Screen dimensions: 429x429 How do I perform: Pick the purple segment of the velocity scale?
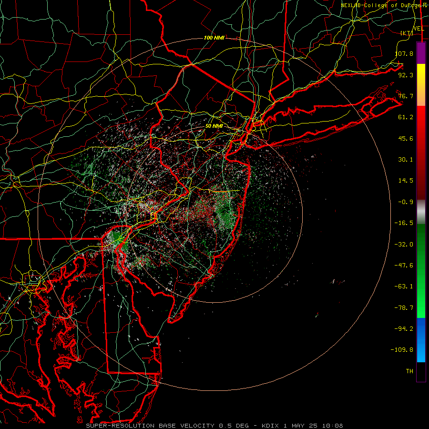421,53
